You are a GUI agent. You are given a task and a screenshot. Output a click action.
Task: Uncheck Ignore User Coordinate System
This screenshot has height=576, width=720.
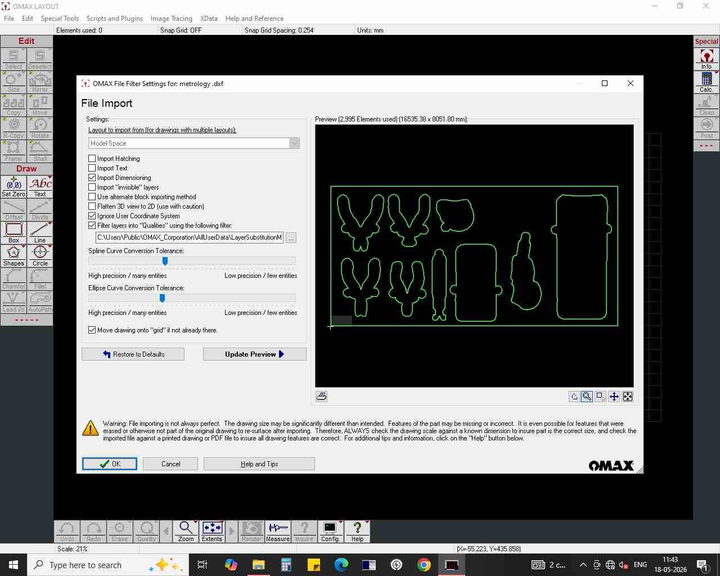point(92,216)
